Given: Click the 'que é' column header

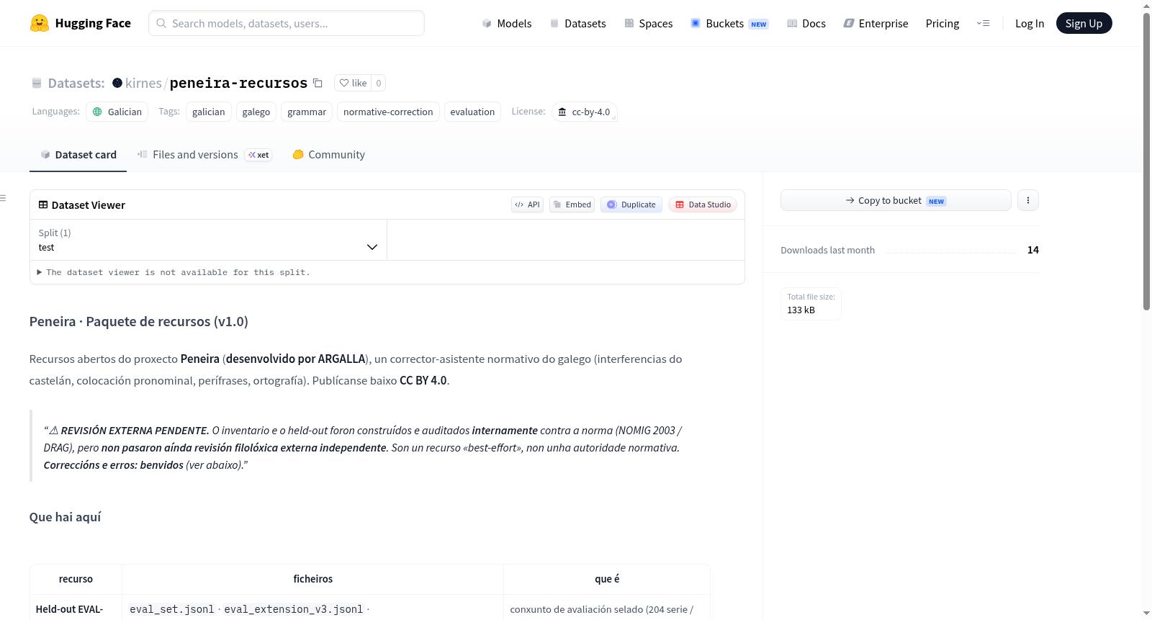Looking at the screenshot, I should [x=607, y=579].
